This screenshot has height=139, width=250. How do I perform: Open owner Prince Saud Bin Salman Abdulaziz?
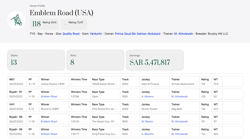[137, 34]
